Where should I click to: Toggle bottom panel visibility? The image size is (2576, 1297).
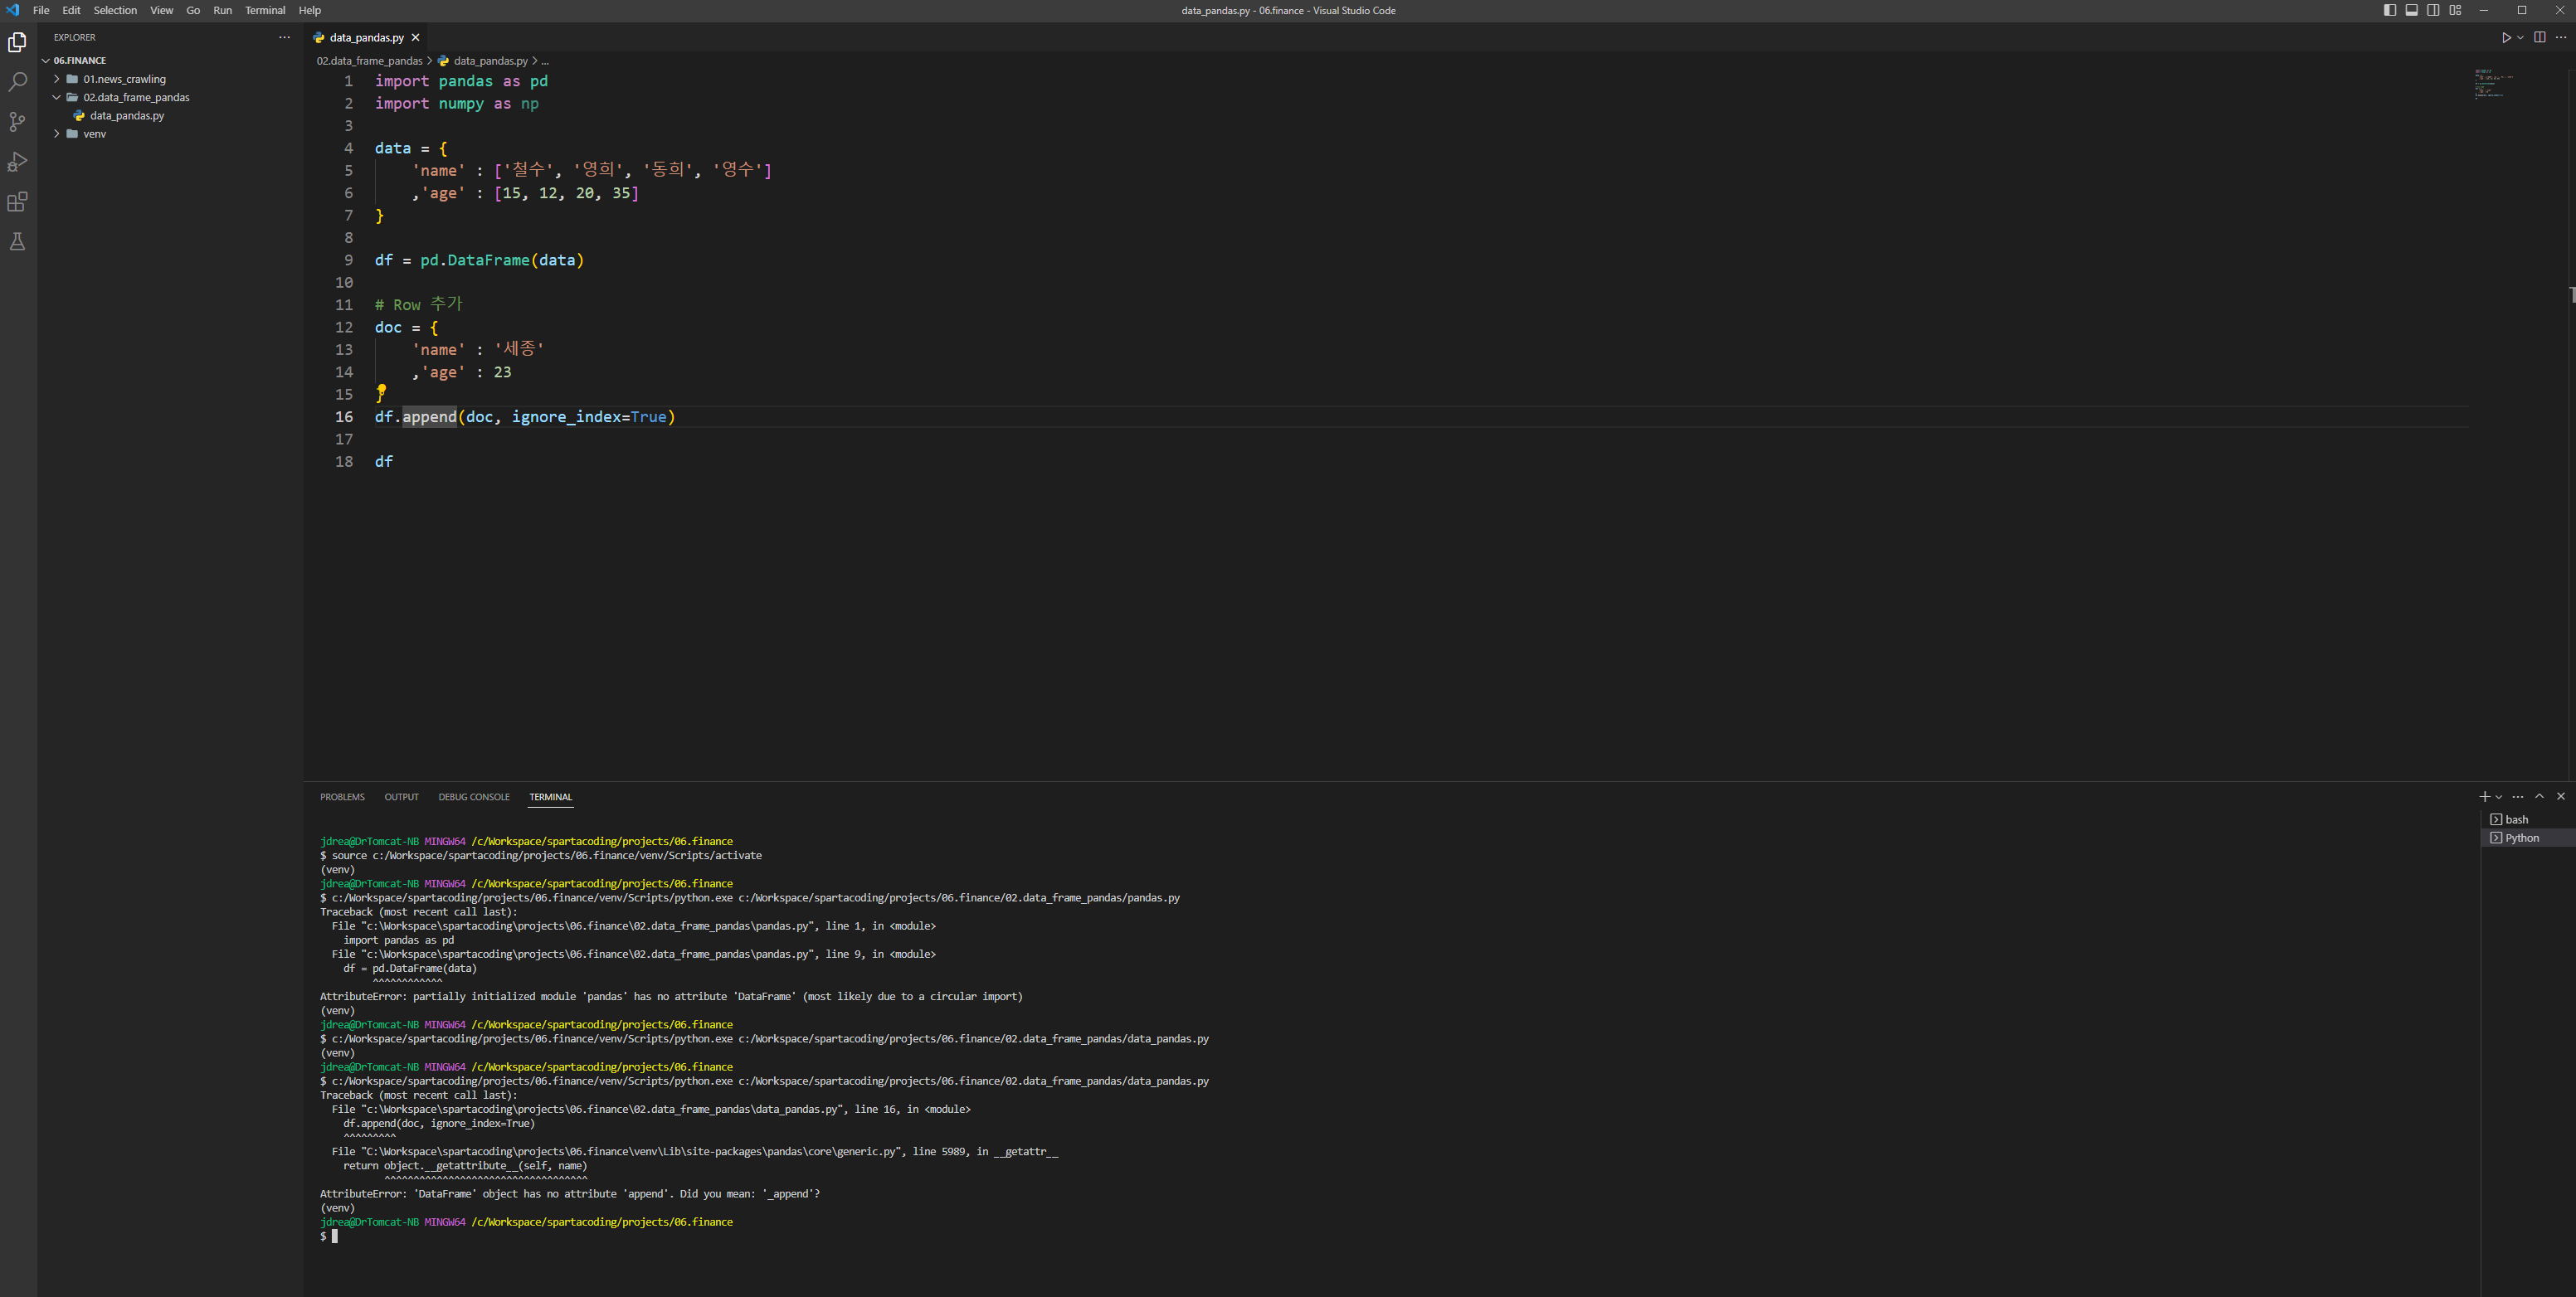pos(2412,10)
